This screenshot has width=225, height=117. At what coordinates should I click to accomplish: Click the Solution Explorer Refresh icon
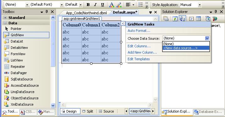[175, 19]
